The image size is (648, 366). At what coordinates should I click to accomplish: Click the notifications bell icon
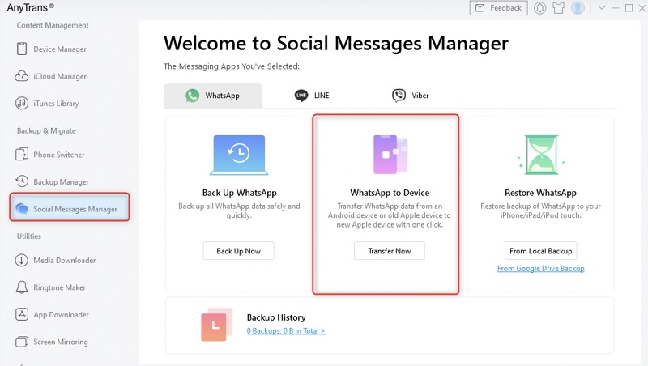[540, 8]
